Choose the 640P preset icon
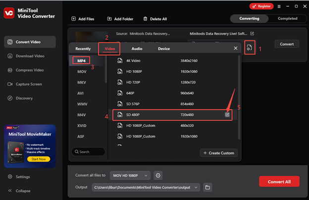Viewport: 309px width, 200px height. [120, 93]
